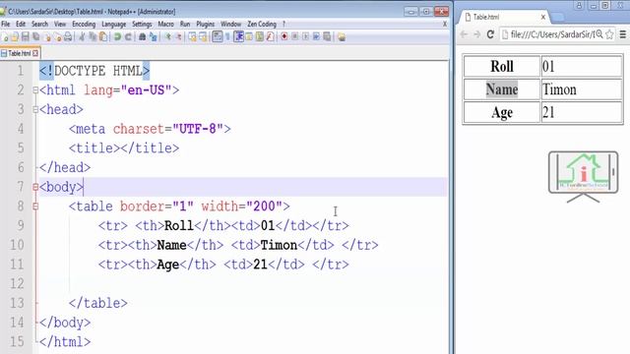Toggle Show all characters button
Screen dimensions: 630x354
227,37
